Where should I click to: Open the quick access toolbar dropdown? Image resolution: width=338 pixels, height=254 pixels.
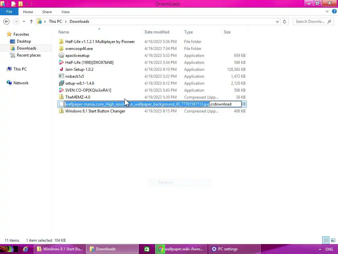point(27,4)
